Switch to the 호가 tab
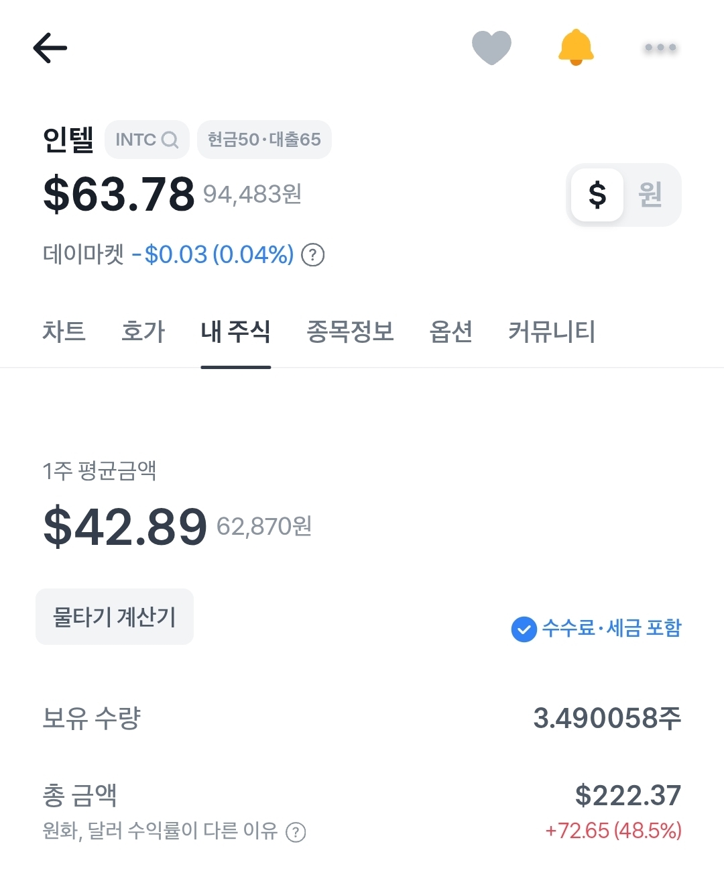The image size is (724, 873). tap(143, 331)
